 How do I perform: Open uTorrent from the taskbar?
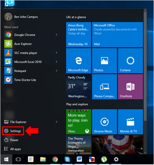pos(104,160)
